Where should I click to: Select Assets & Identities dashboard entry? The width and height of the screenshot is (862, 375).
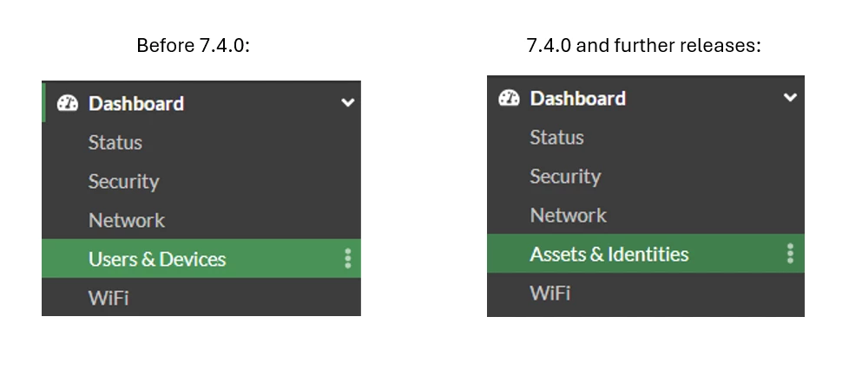[x=645, y=253]
